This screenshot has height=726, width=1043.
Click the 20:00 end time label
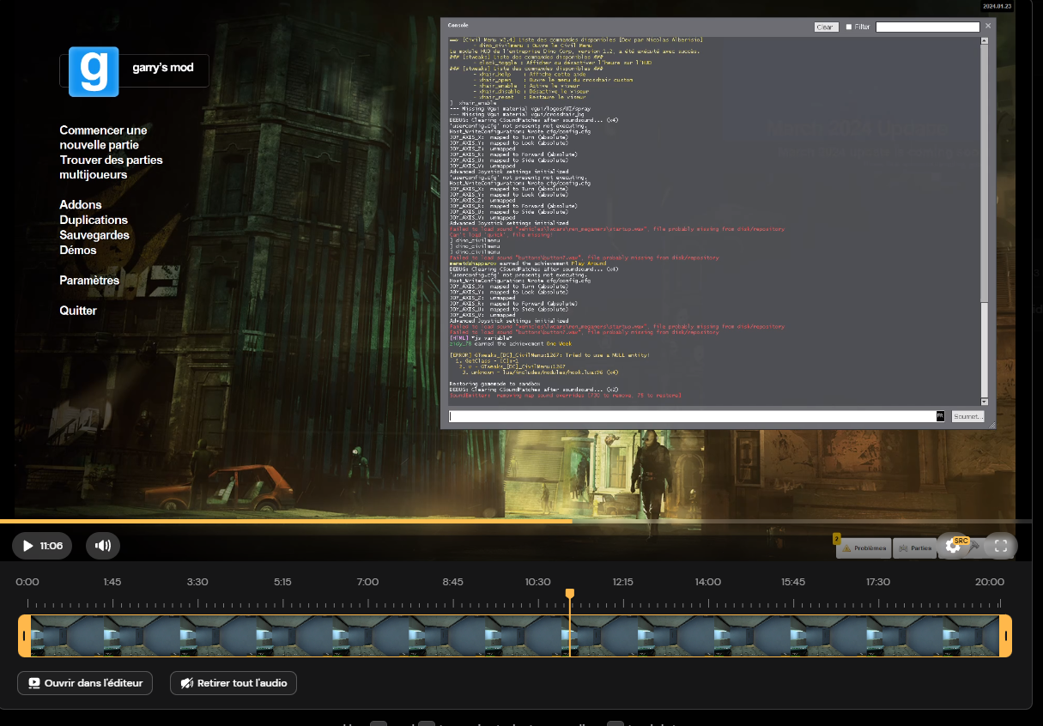990,582
